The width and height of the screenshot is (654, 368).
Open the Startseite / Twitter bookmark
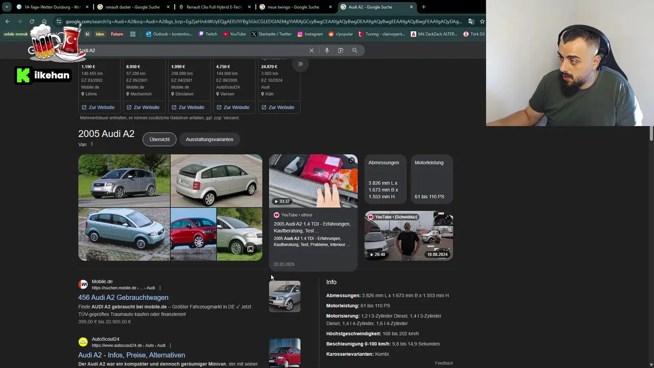point(271,34)
